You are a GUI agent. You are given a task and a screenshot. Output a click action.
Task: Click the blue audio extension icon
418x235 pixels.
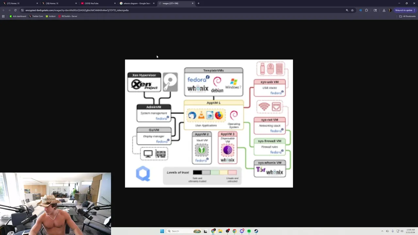pos(361,10)
